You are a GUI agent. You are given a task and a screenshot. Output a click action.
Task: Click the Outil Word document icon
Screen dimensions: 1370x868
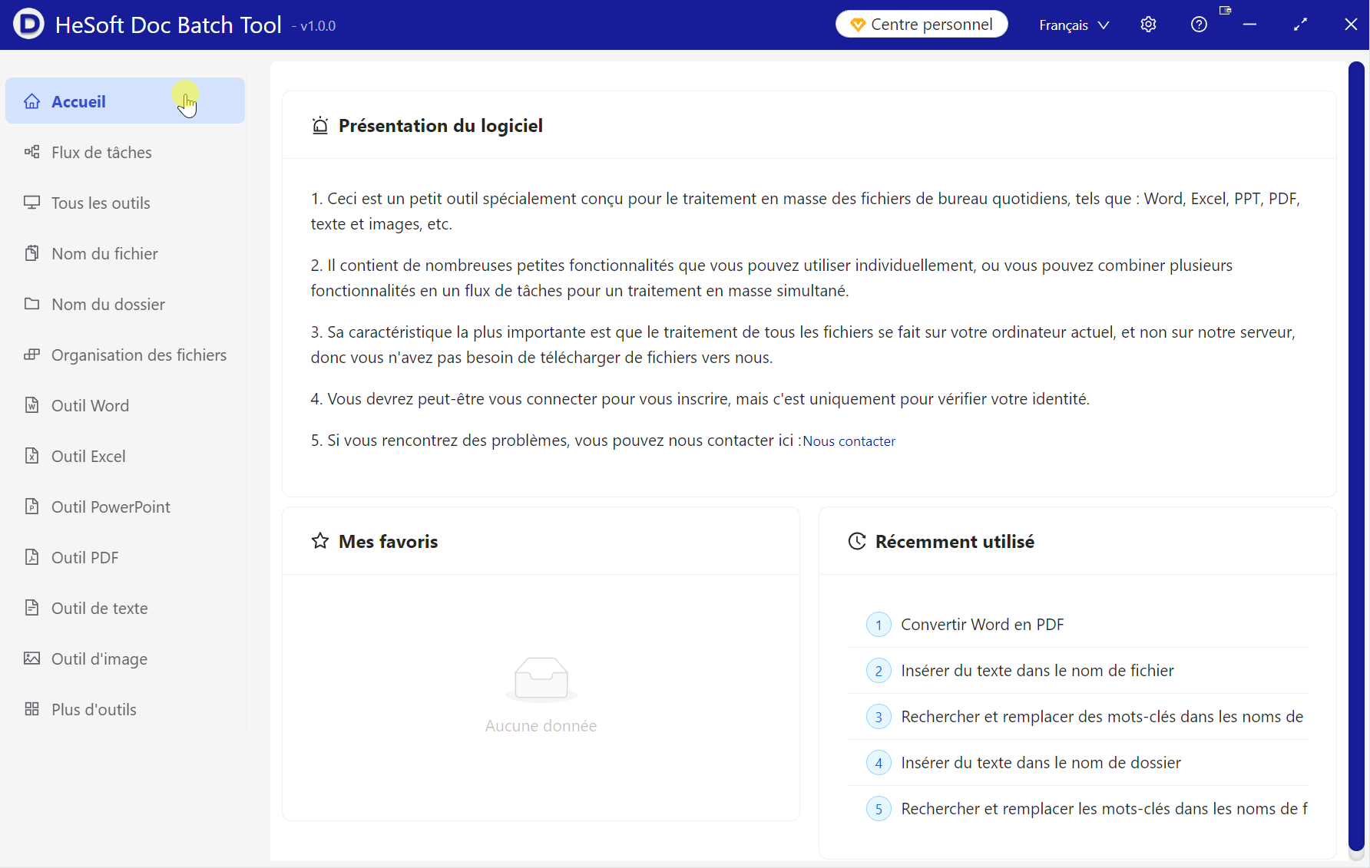point(31,405)
